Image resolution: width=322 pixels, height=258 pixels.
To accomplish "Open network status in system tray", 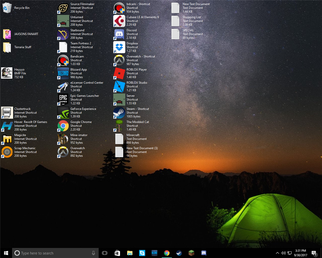I will coord(290,253).
